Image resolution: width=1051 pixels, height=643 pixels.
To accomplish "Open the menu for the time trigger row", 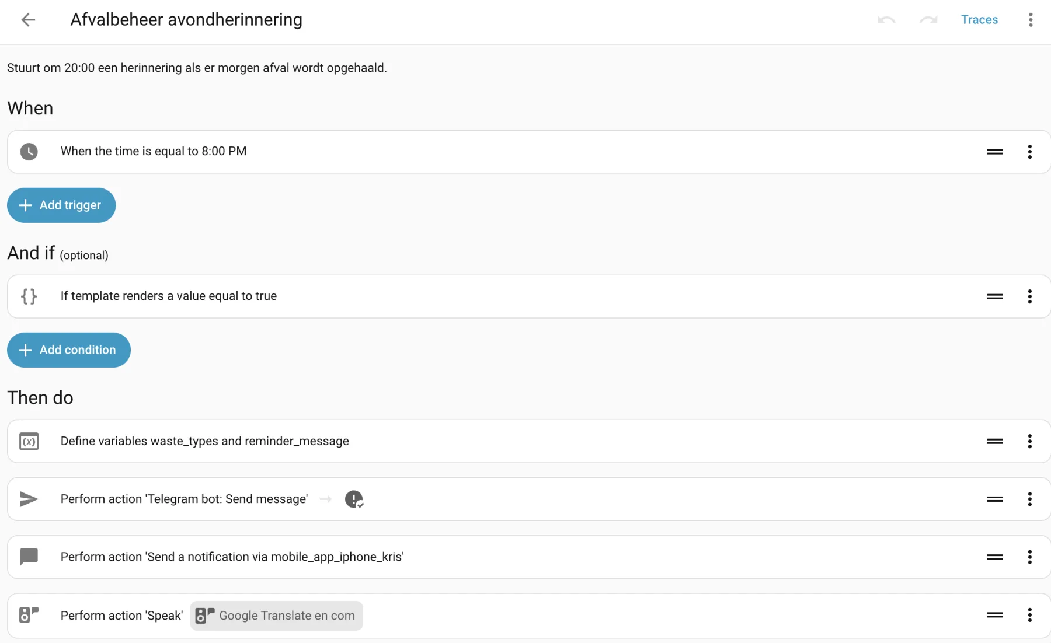I will coord(1029,152).
